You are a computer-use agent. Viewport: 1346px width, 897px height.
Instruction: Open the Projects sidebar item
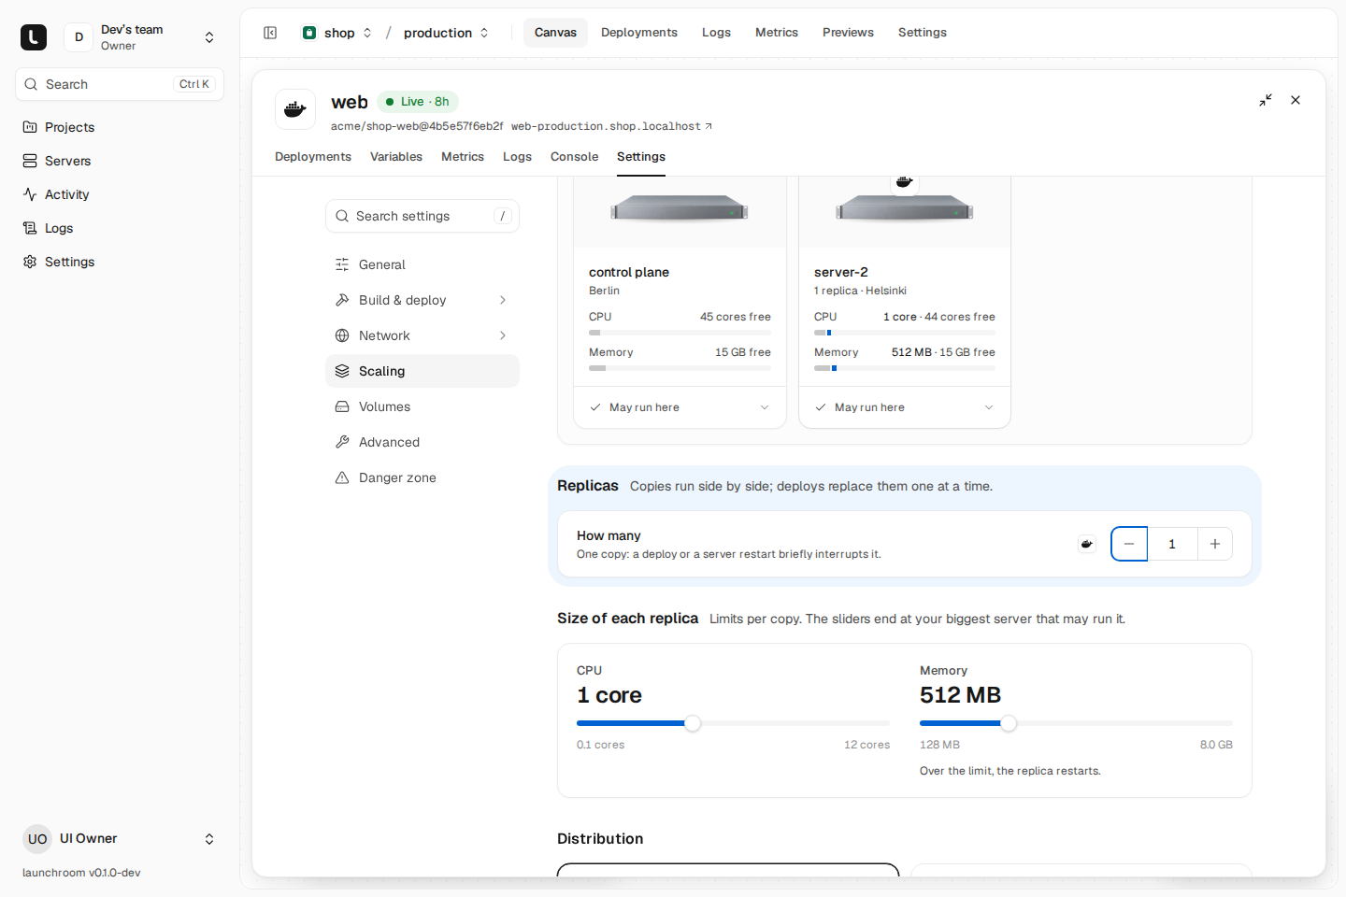tap(120, 127)
